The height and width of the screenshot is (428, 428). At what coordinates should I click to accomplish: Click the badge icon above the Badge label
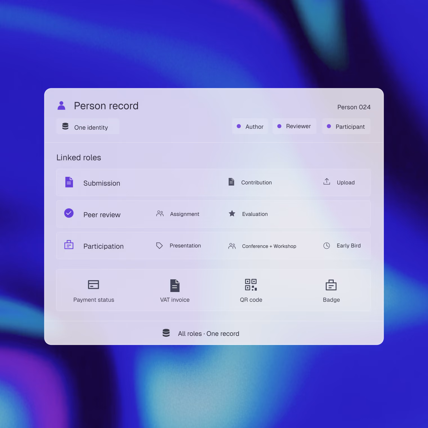(331, 285)
